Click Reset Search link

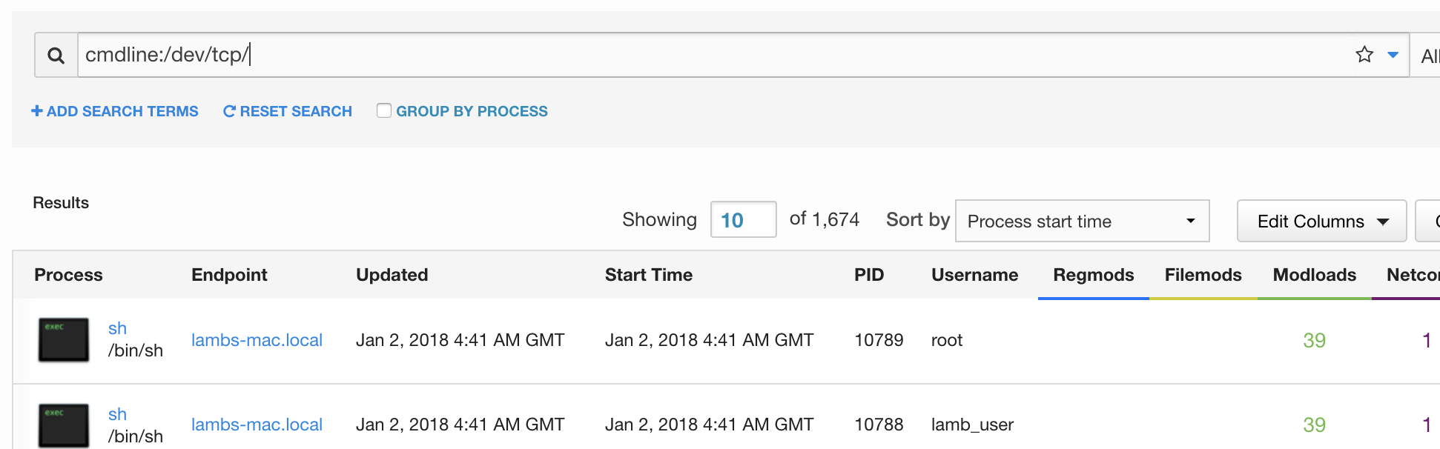coord(288,111)
